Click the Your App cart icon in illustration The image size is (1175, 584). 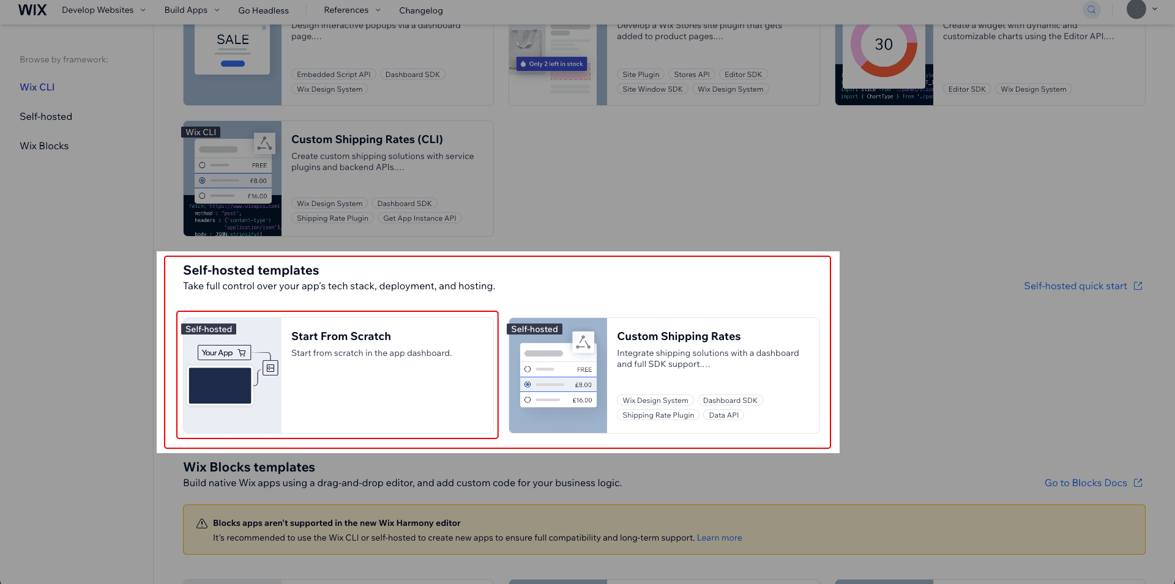(x=242, y=353)
